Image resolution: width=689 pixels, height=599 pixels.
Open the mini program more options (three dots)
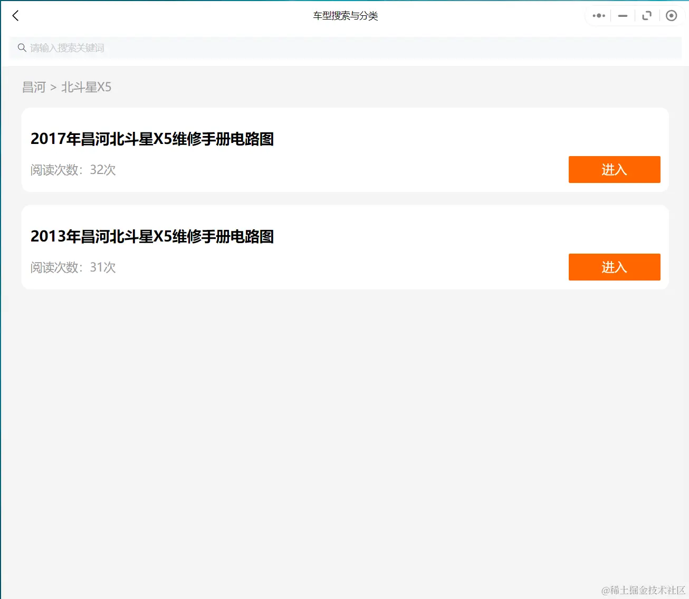click(598, 15)
